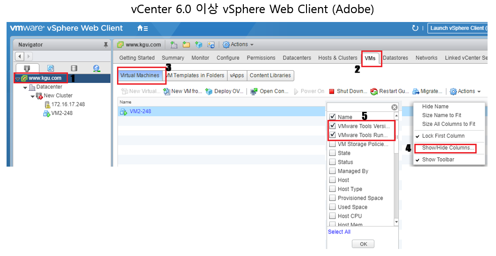This screenshot has height=256, width=496.
Task: Select Content Libraries sub-tab
Action: [x=270, y=75]
